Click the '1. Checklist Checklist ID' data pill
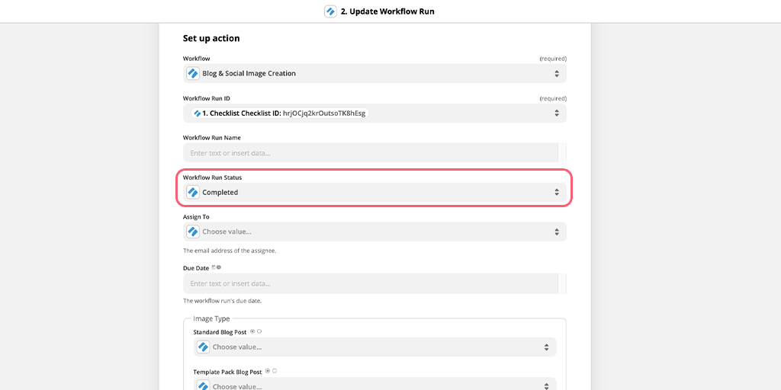The image size is (781, 390). [279, 113]
